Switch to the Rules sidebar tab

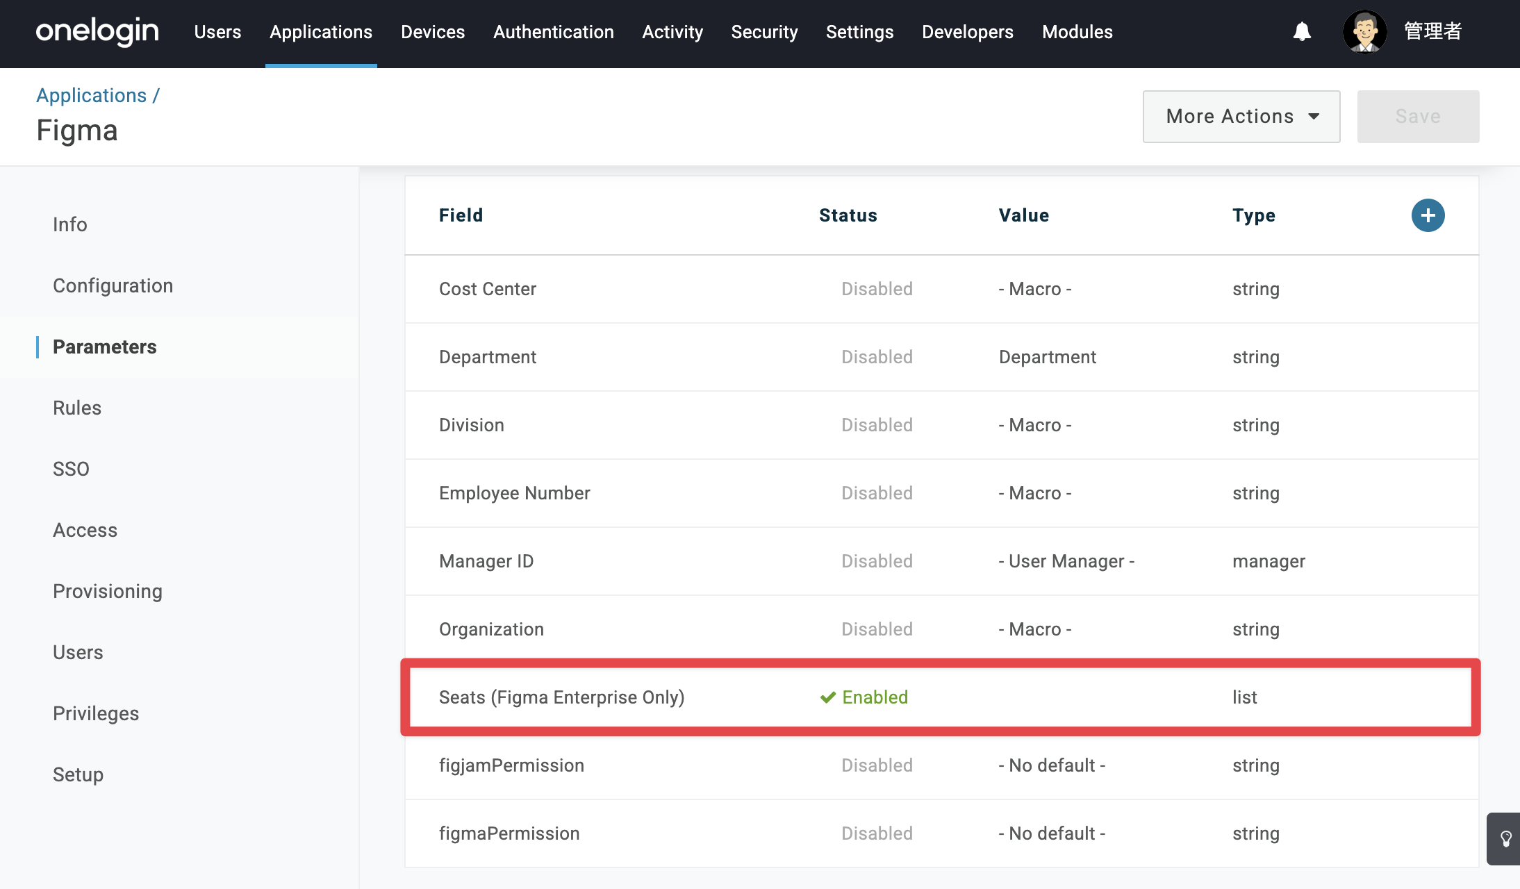[x=77, y=408]
